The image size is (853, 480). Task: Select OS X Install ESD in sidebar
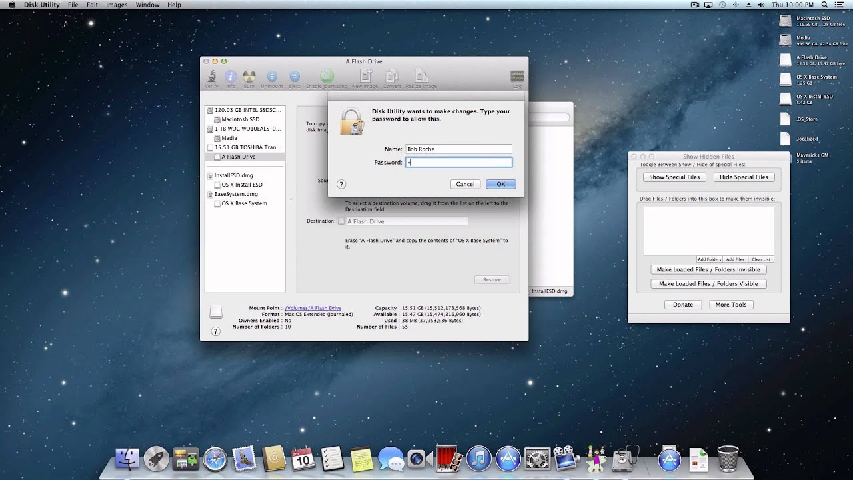click(245, 185)
